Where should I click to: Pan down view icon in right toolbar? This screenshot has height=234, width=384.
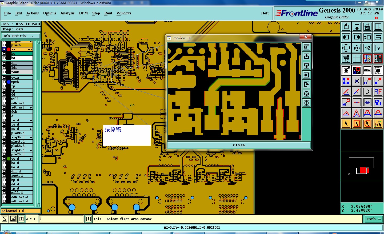(x=357, y=27)
